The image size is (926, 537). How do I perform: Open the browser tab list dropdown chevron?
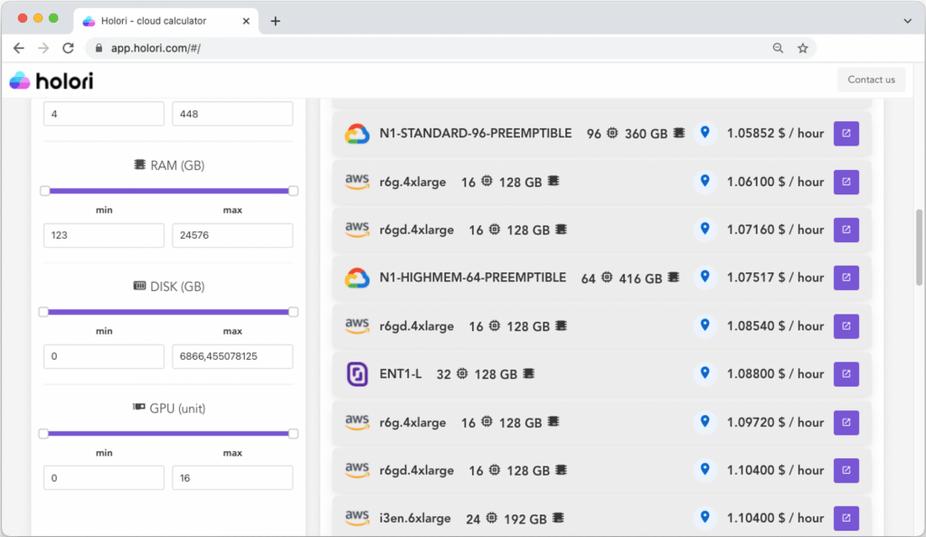pos(907,20)
